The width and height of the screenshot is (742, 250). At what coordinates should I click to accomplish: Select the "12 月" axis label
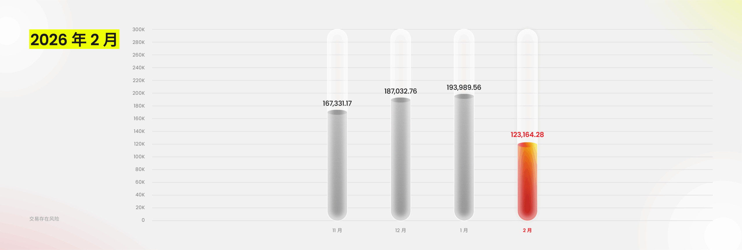click(x=401, y=230)
